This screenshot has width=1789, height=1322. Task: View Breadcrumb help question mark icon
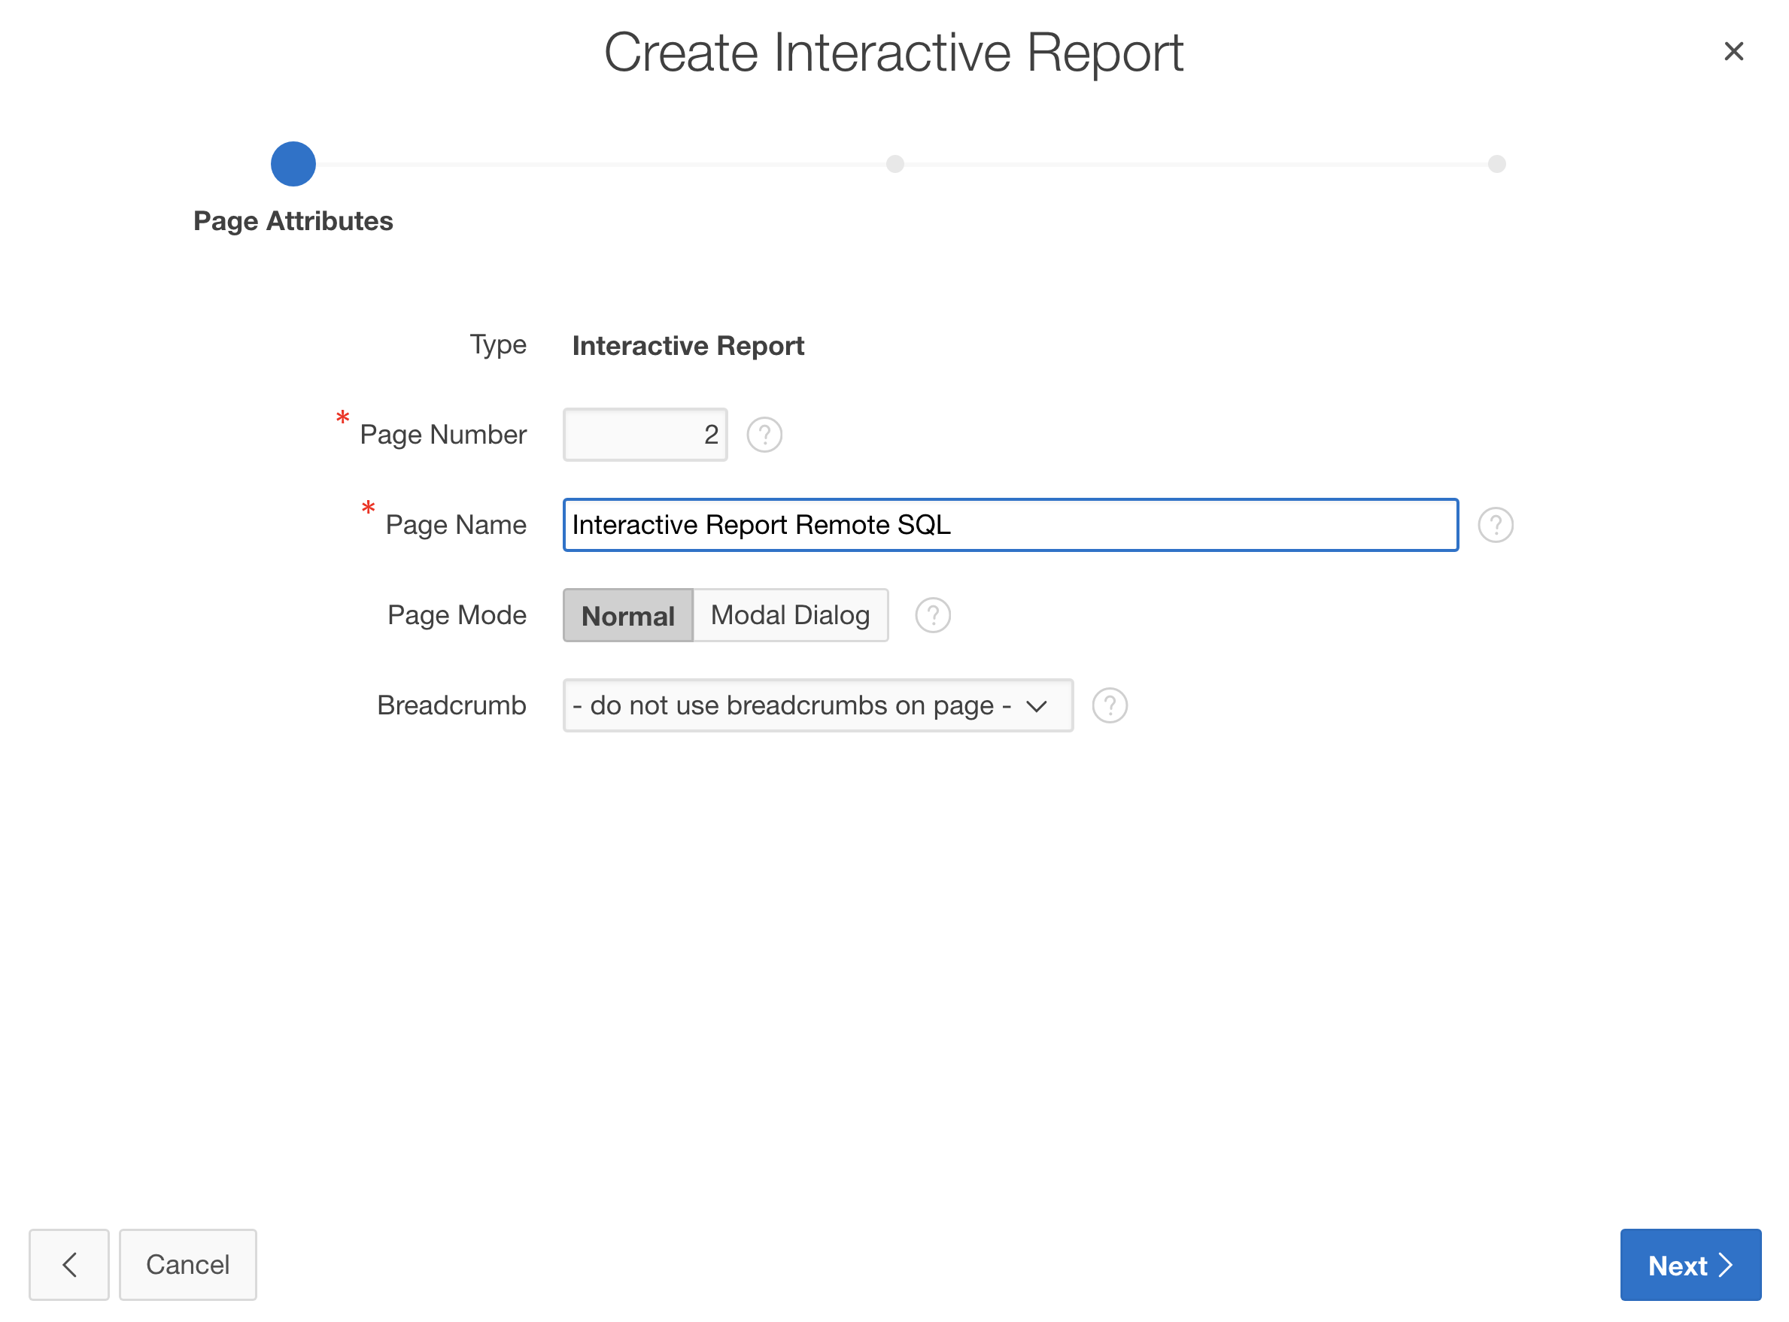click(1110, 705)
